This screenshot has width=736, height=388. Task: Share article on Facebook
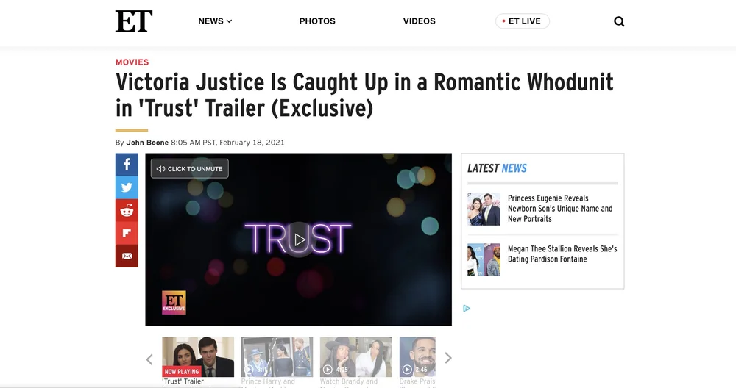coord(127,165)
